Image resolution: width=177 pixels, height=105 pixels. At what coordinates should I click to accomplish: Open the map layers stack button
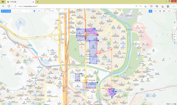(164, 11)
